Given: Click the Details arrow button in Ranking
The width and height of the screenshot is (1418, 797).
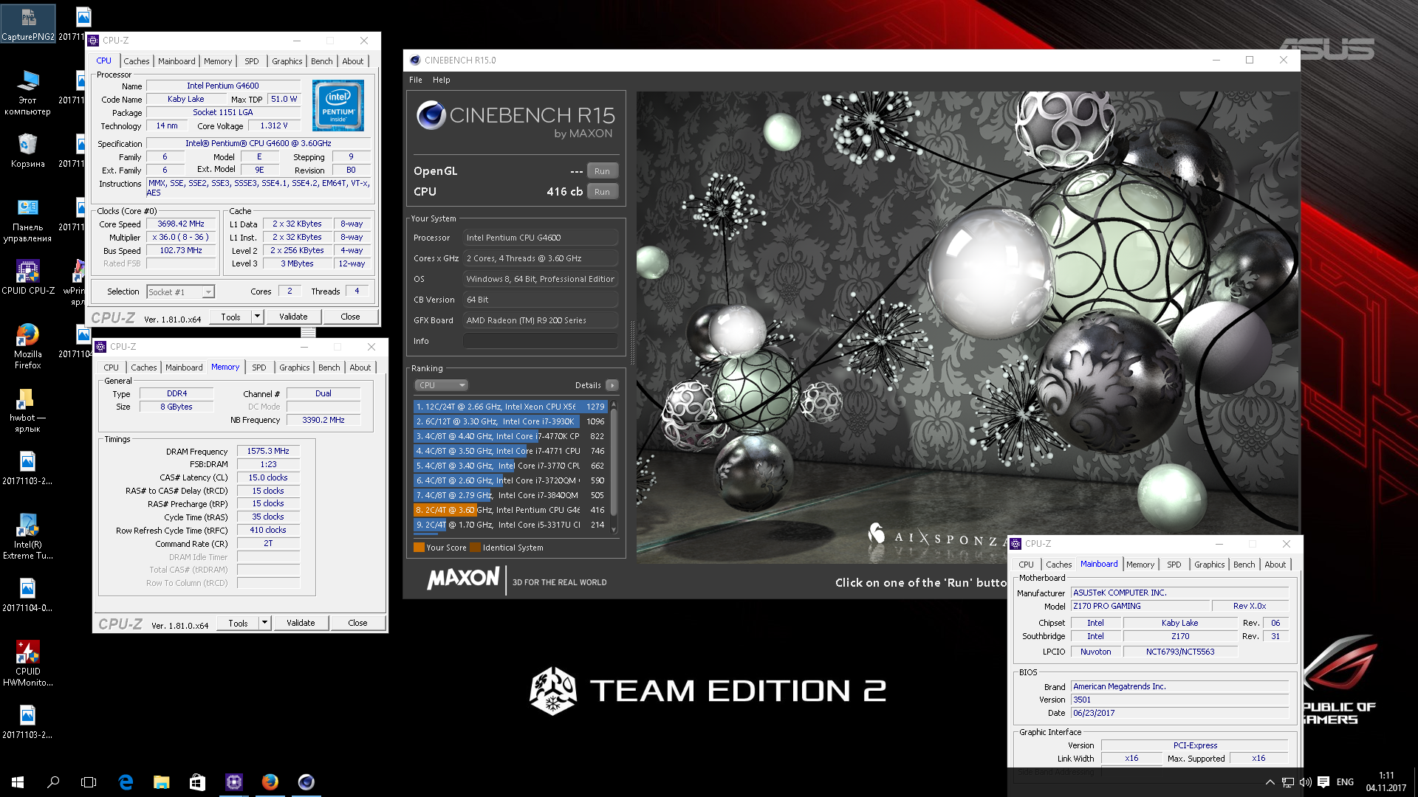Looking at the screenshot, I should [612, 385].
